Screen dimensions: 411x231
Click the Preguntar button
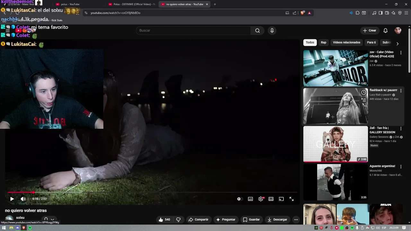tap(226, 219)
